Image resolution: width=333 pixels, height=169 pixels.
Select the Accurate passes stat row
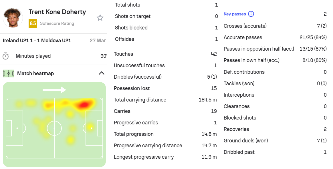275,37
